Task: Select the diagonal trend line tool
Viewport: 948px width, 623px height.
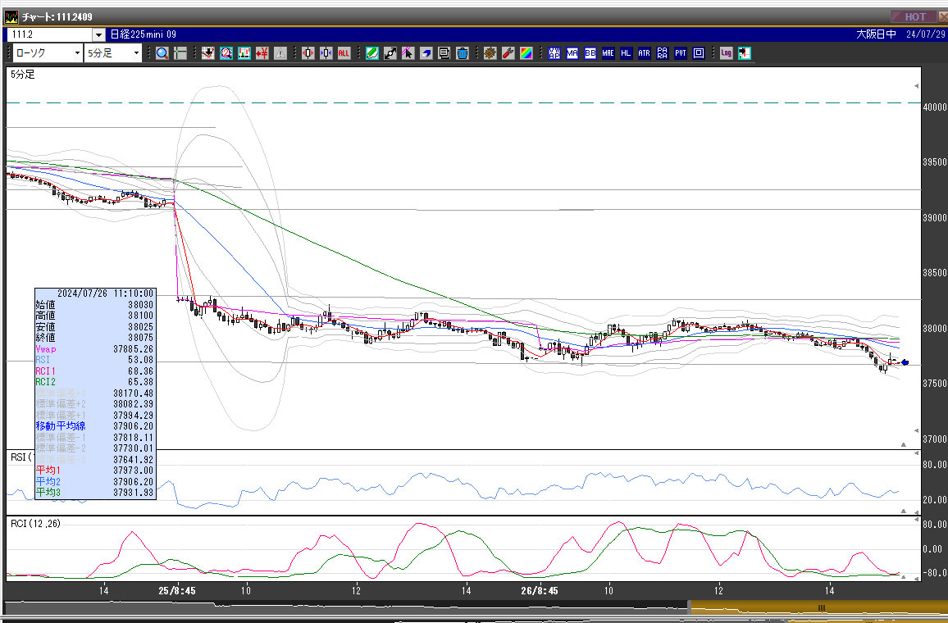Action: point(390,53)
